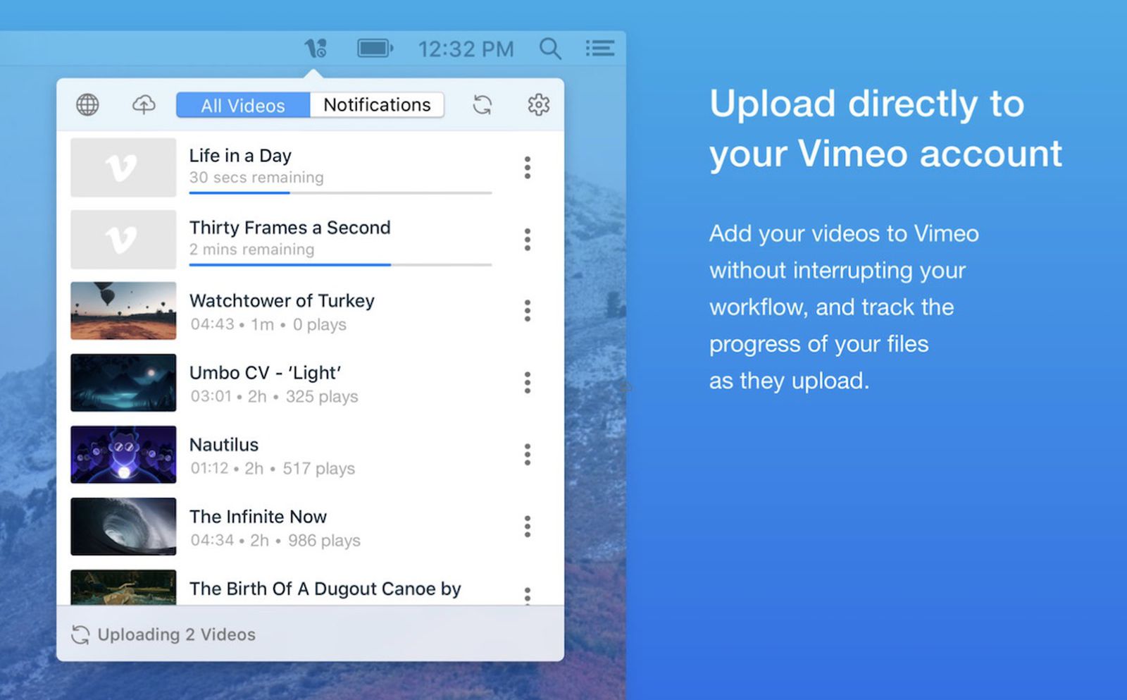This screenshot has width=1127, height=700.
Task: Click the battery status icon
Action: [x=375, y=47]
